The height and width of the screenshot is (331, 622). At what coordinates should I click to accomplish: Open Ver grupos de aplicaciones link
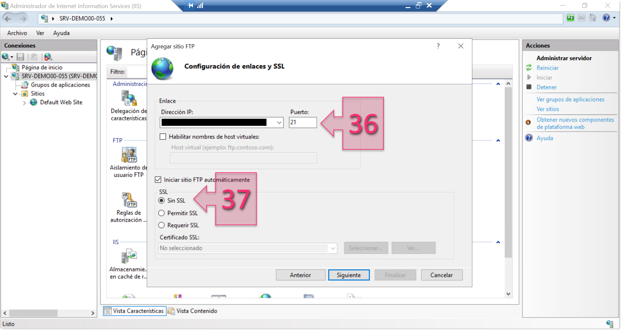point(570,99)
